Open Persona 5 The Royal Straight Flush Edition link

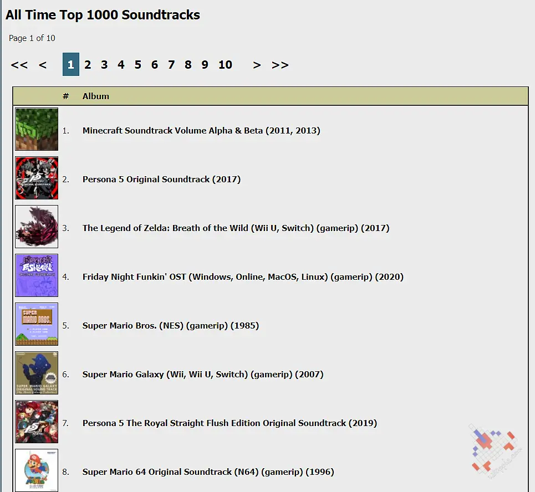230,423
